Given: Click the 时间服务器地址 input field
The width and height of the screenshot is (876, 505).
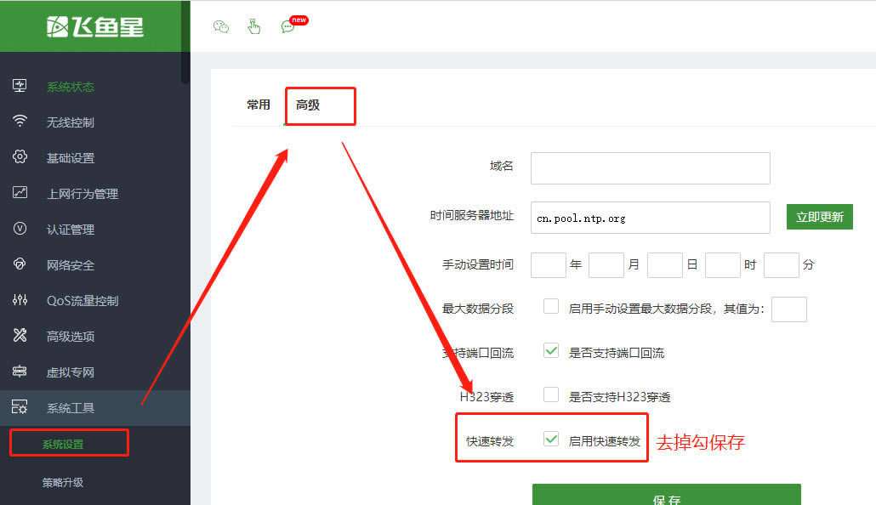Looking at the screenshot, I should point(651,218).
